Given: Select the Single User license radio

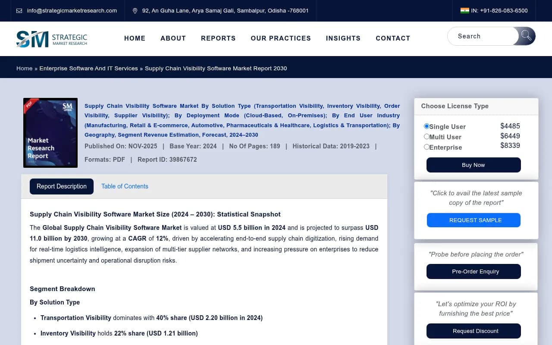Looking at the screenshot, I should (x=427, y=126).
